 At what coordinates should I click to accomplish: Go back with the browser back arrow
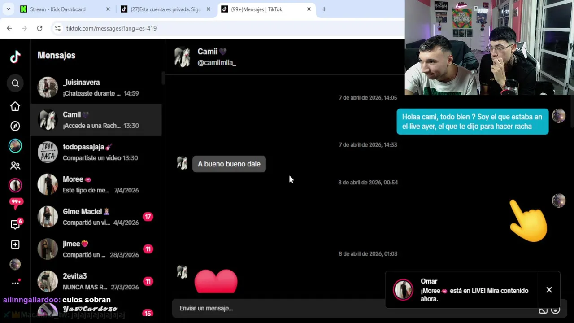9,28
